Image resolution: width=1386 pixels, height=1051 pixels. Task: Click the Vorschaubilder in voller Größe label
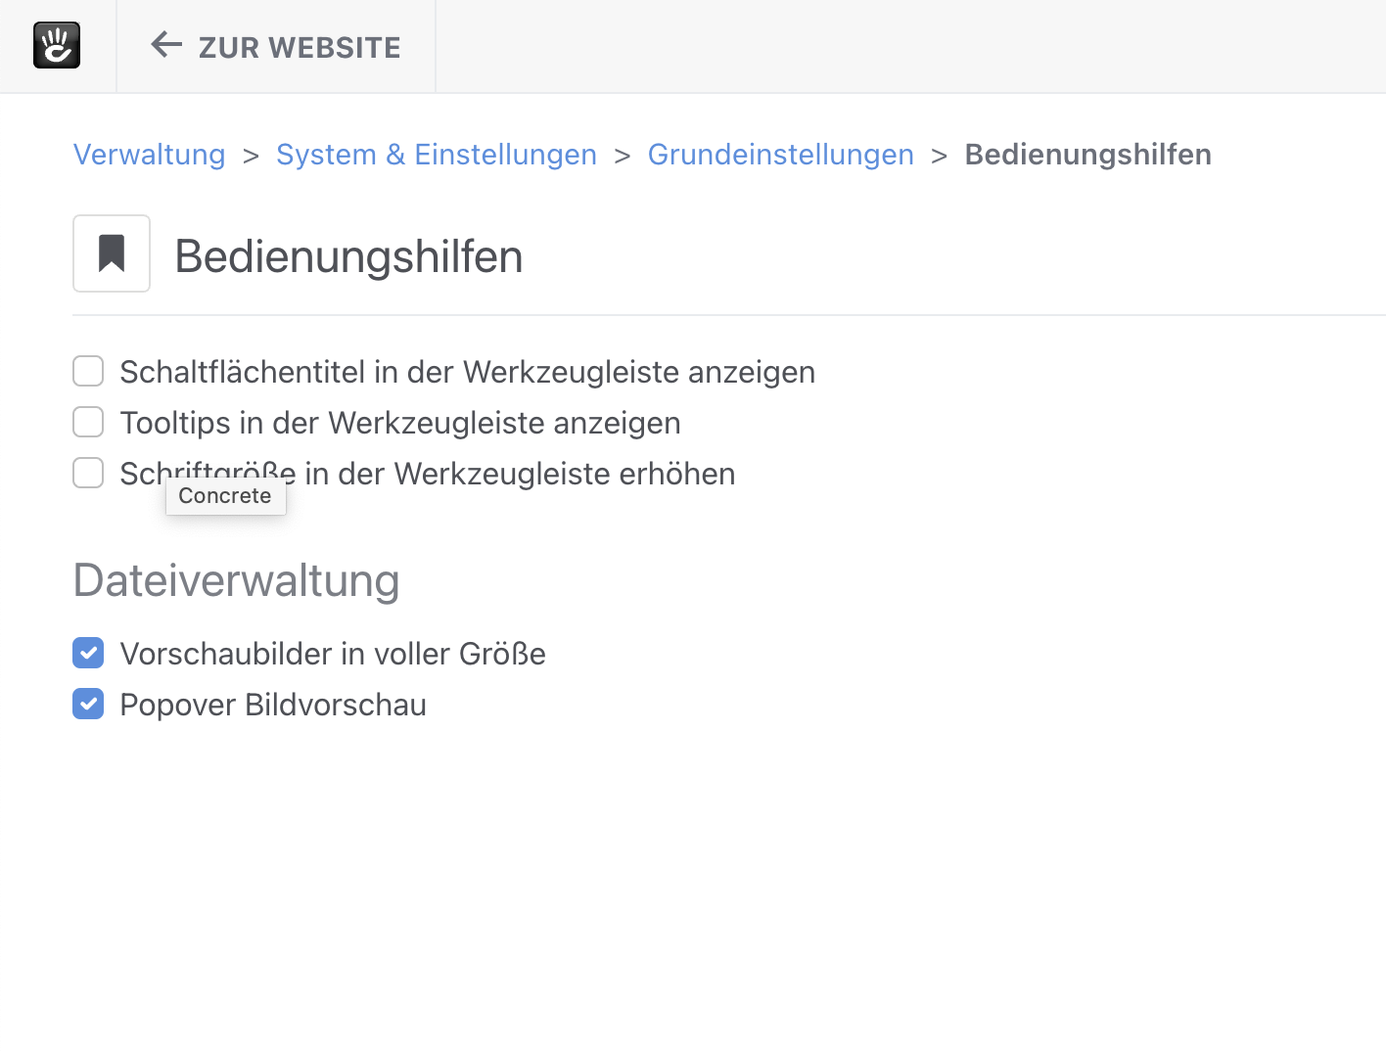(x=333, y=654)
